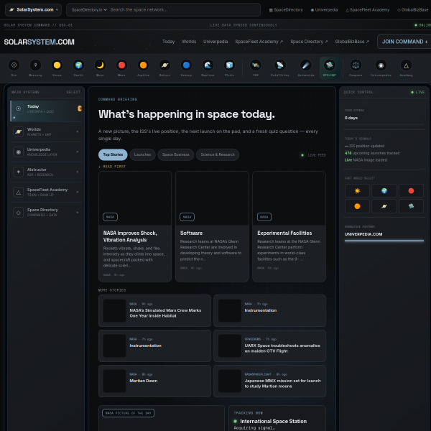Open the Experimental Facilities story card

(289, 226)
